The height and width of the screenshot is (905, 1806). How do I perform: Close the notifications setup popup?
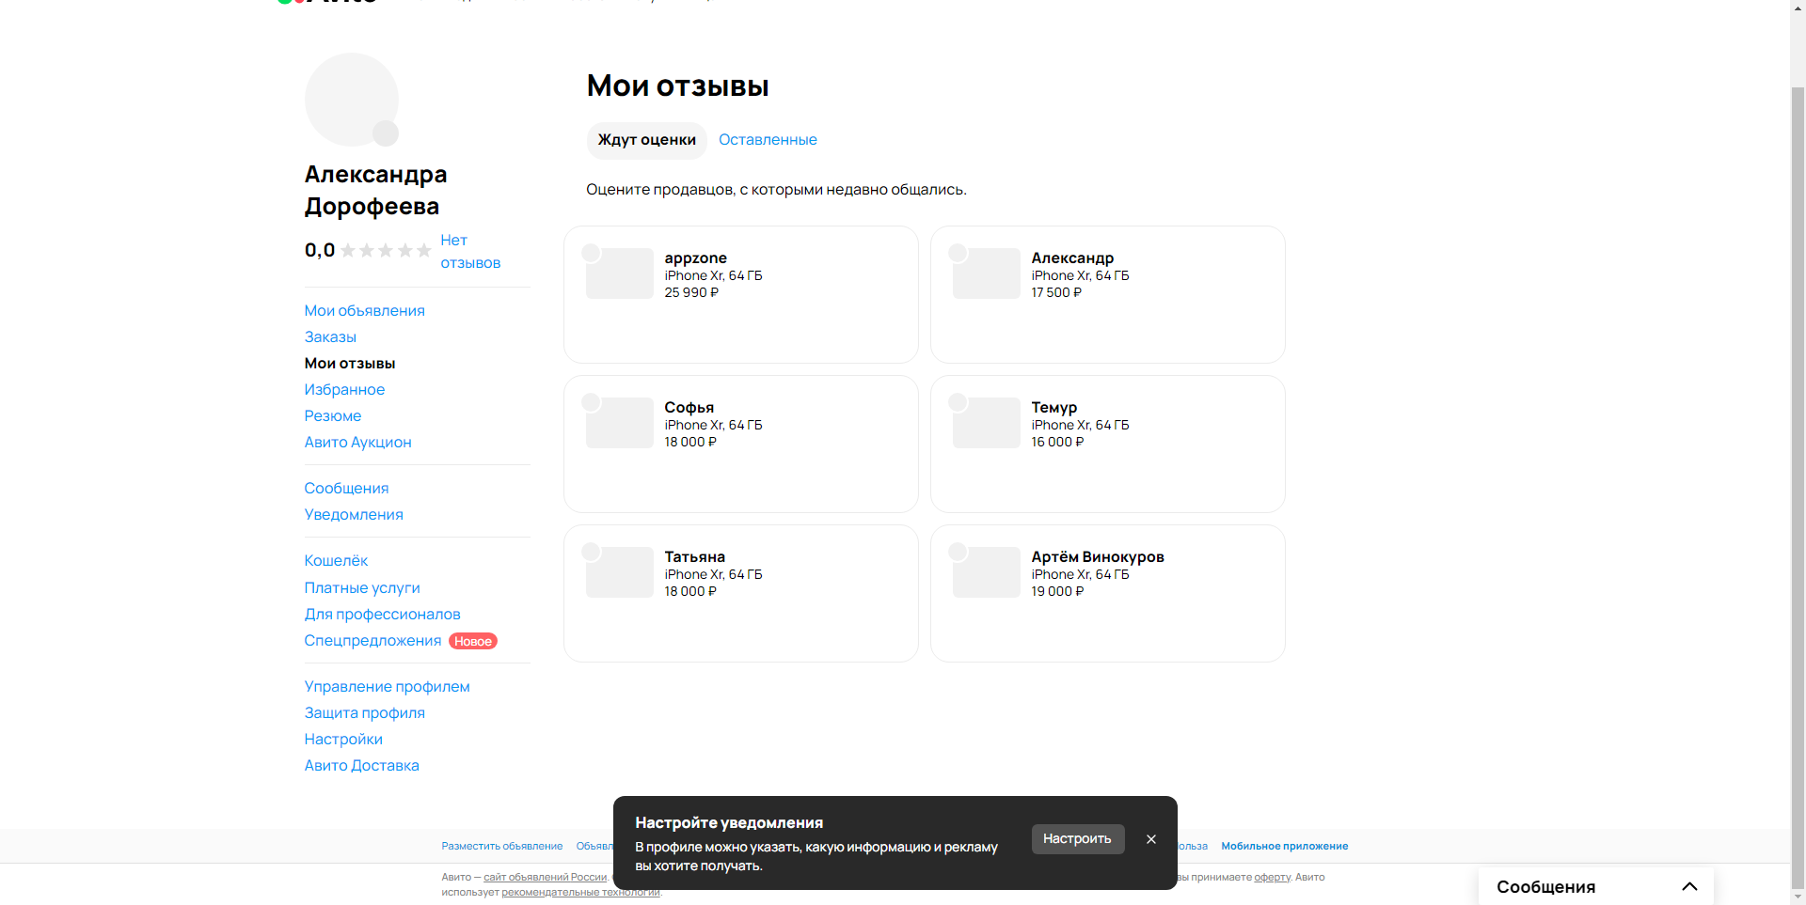click(1151, 839)
